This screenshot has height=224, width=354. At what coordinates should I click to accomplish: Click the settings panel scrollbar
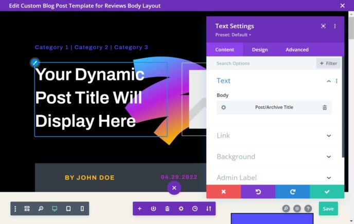[343, 107]
